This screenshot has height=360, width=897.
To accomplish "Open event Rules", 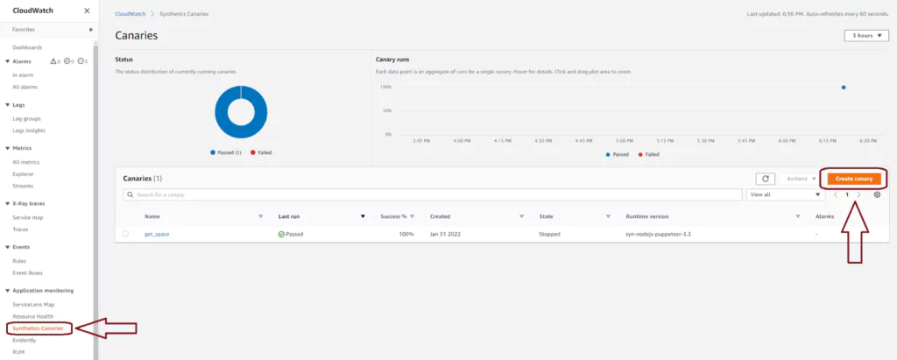I will tap(19, 261).
